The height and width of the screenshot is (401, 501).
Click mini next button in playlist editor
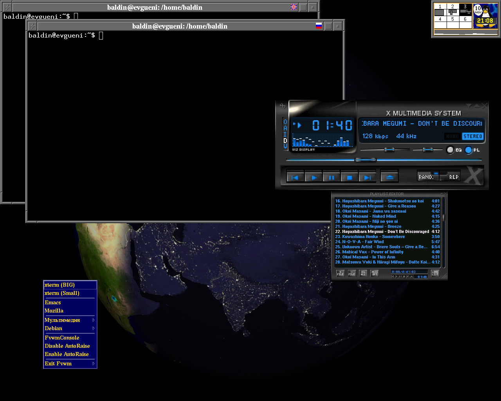click(407, 276)
